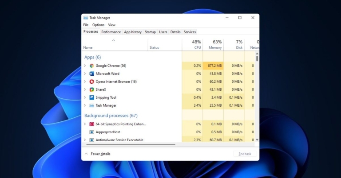The width and height of the screenshot is (341, 178).
Task: Select the AggregatorHost row text
Action: tap(108, 132)
